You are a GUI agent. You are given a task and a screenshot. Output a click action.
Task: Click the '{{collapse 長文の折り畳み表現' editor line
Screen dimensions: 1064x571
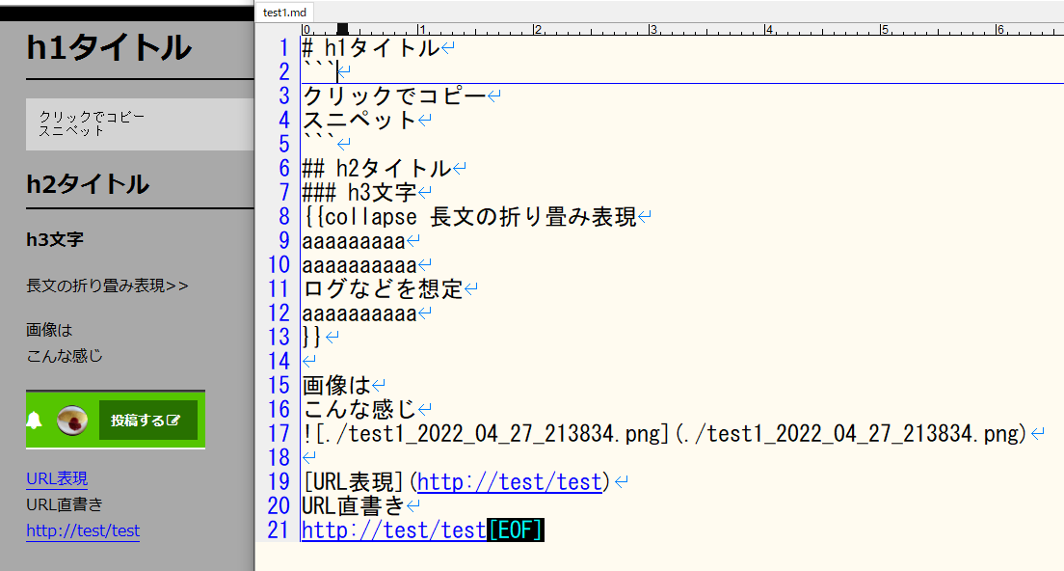(x=469, y=217)
